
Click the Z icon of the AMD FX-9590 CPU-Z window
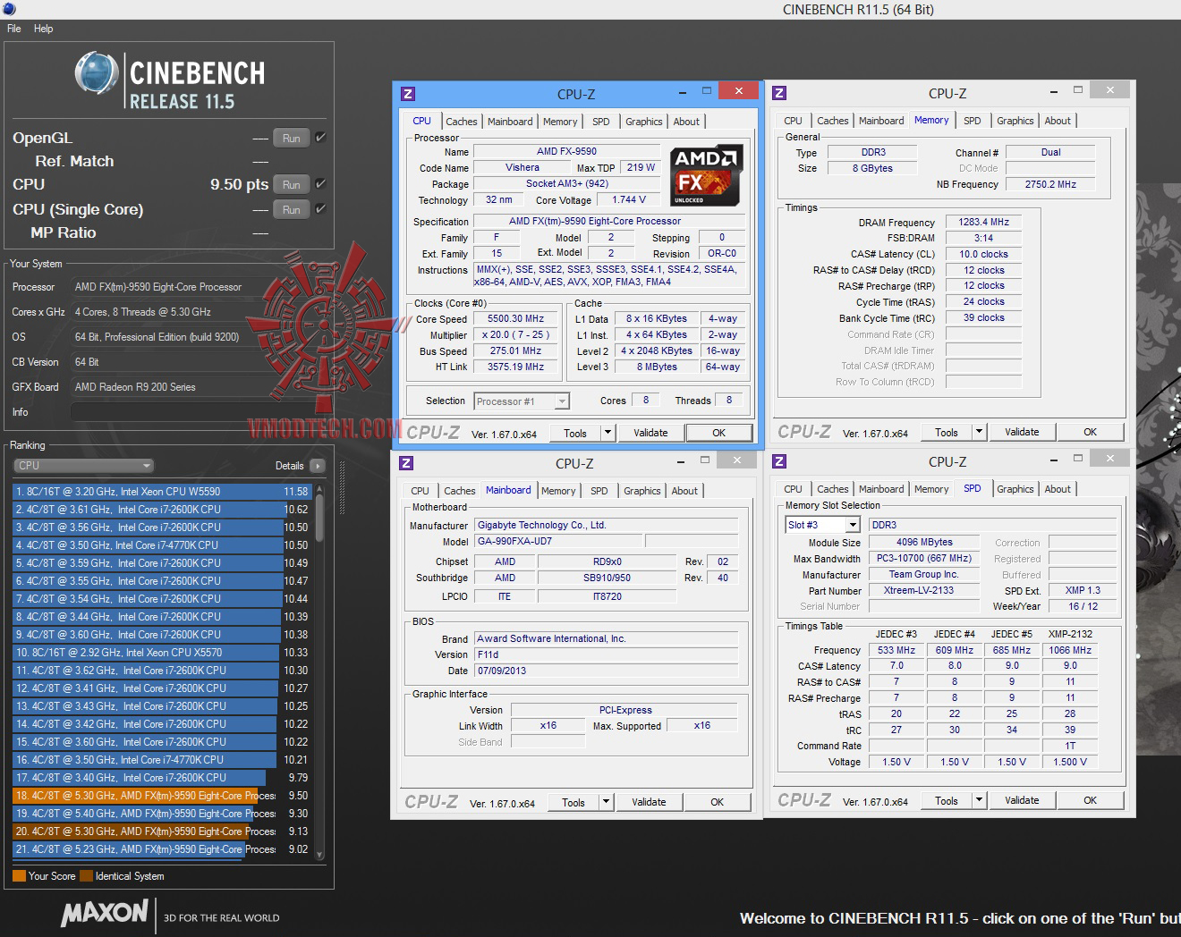point(408,94)
